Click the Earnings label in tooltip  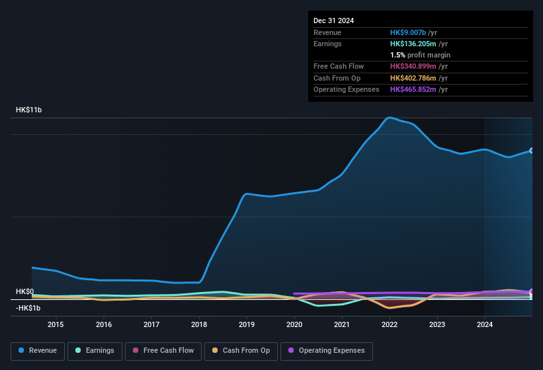pyautogui.click(x=327, y=44)
